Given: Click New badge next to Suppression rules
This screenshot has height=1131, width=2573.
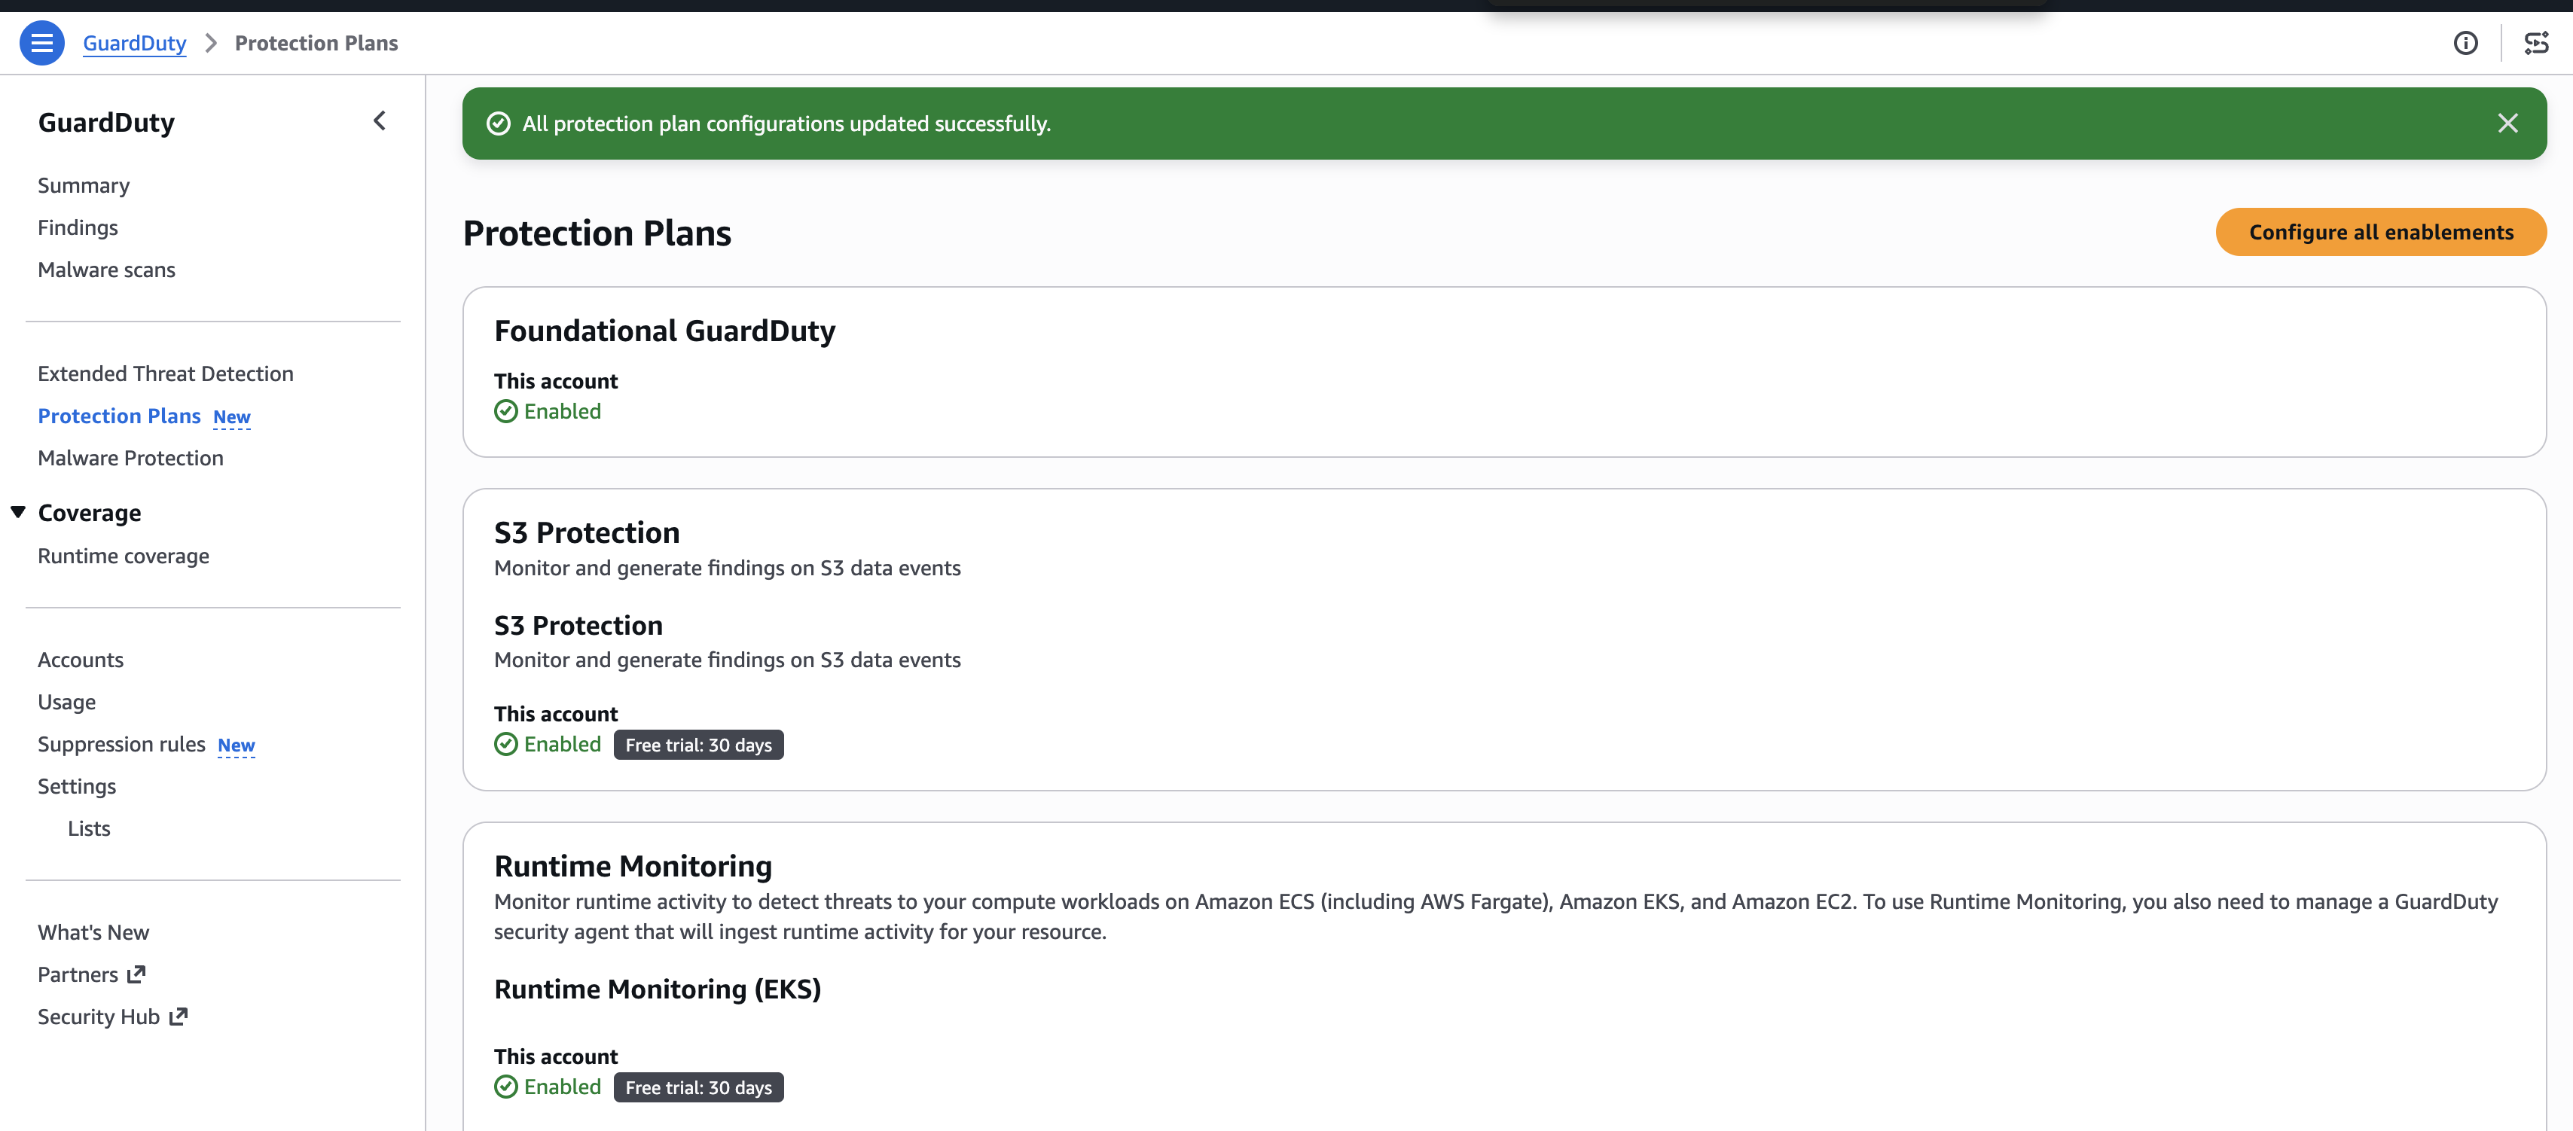Looking at the screenshot, I should (237, 745).
